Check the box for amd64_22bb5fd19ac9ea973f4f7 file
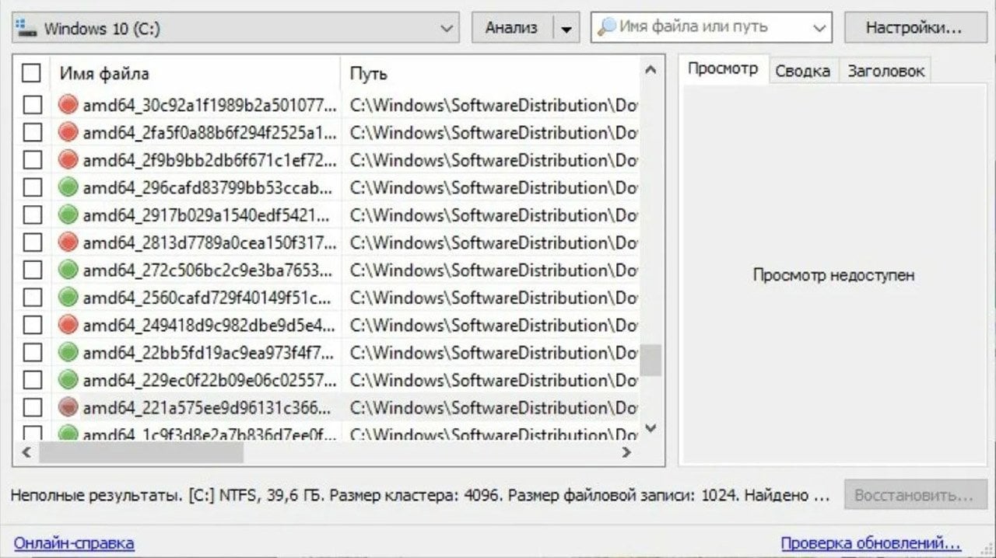 coord(32,353)
